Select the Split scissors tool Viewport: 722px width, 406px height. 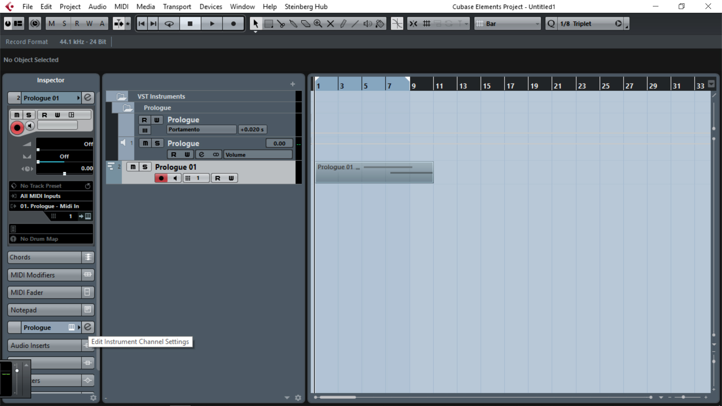pyautogui.click(x=281, y=24)
